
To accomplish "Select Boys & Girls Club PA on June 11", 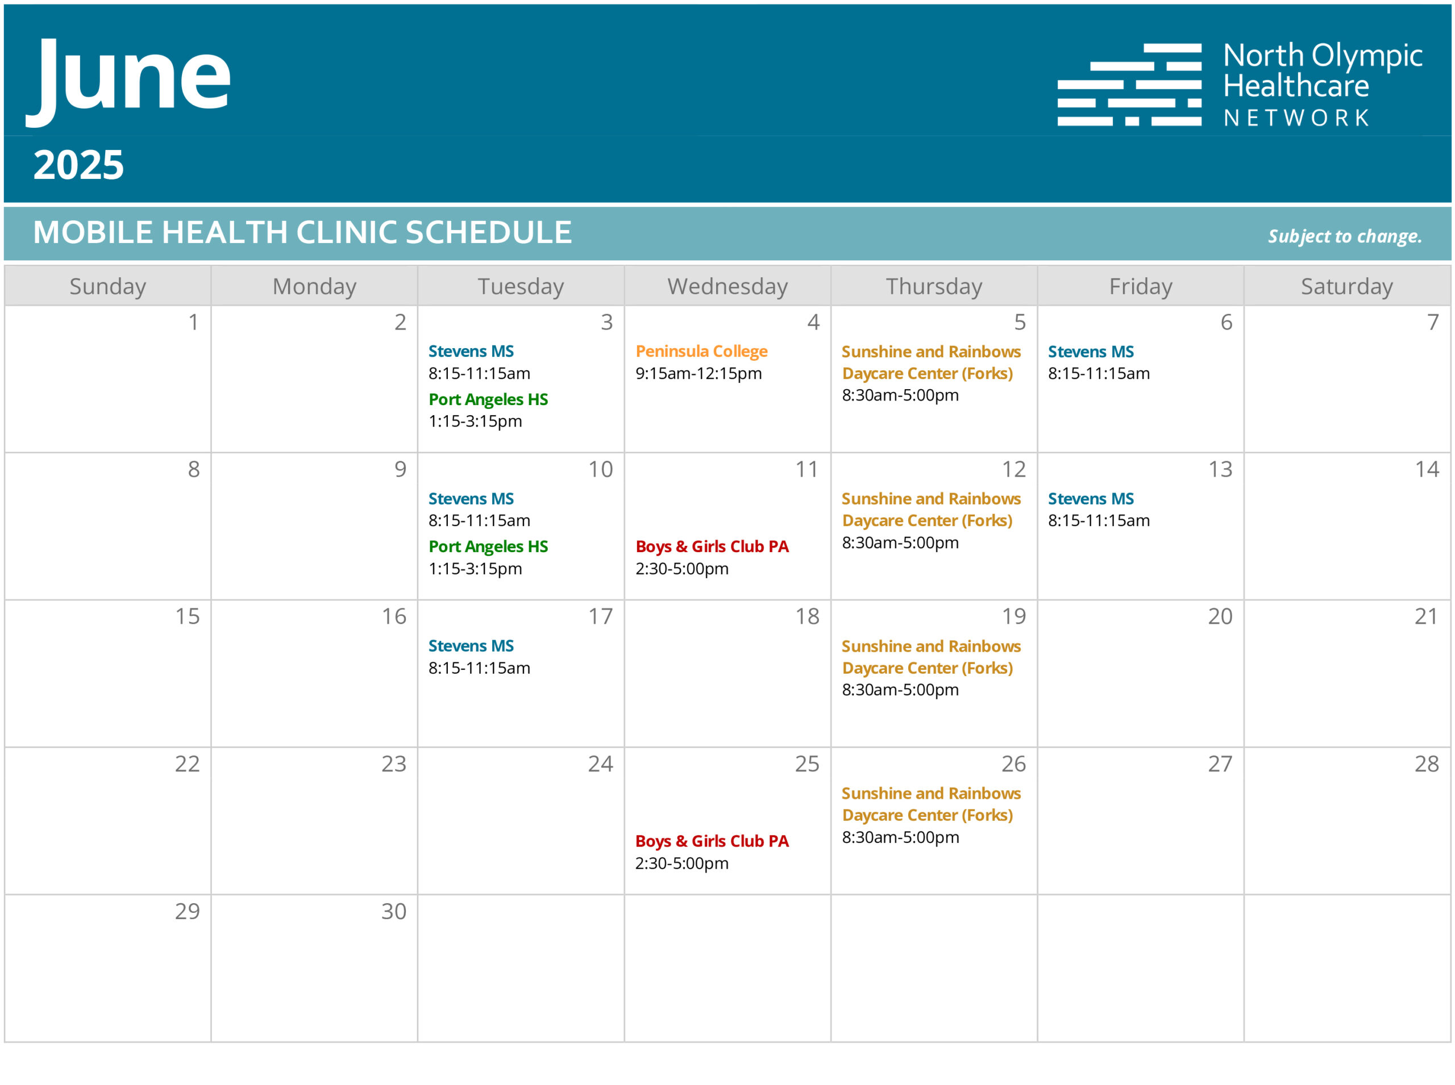I will tap(712, 546).
